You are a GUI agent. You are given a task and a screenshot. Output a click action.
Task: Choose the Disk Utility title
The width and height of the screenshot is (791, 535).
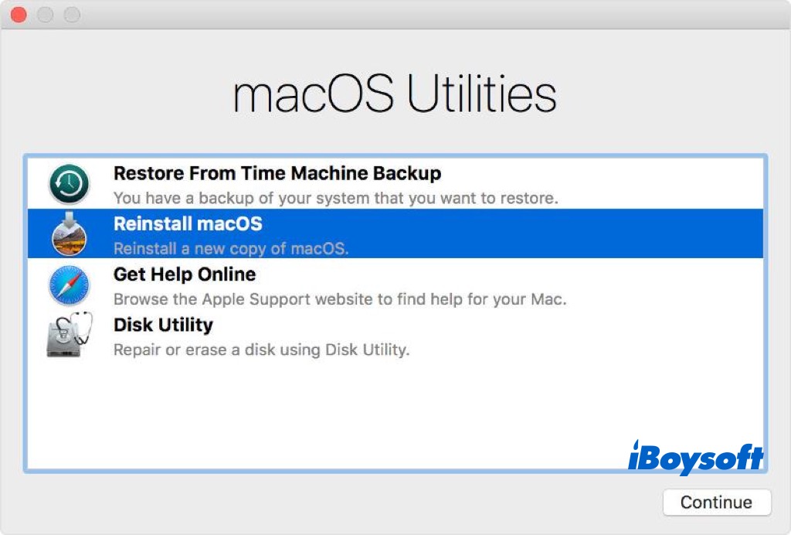163,325
